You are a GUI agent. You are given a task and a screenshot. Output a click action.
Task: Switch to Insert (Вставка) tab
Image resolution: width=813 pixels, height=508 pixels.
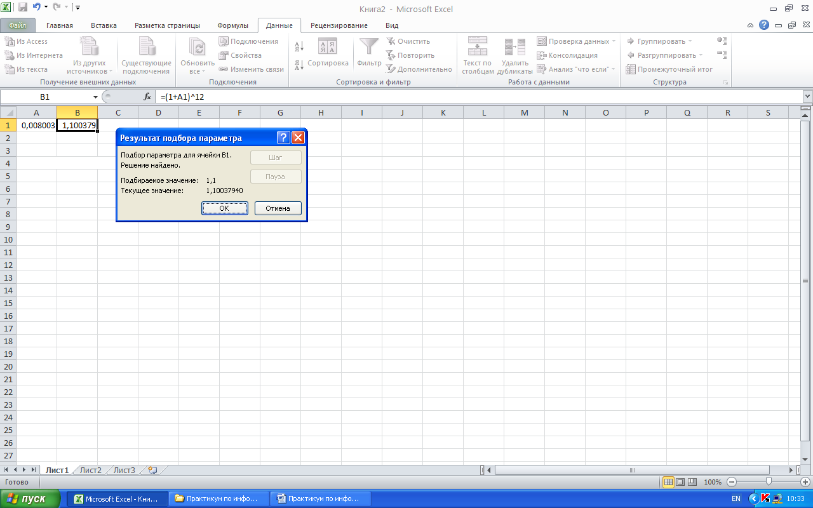click(104, 25)
